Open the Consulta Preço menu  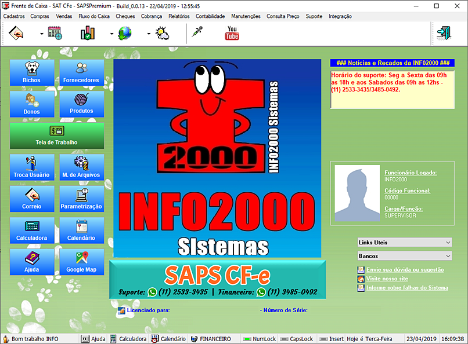[283, 16]
